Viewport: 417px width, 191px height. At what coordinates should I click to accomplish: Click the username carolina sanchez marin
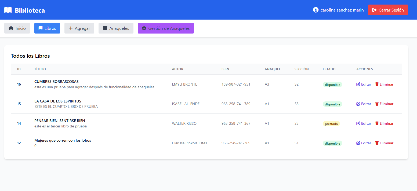342,10
